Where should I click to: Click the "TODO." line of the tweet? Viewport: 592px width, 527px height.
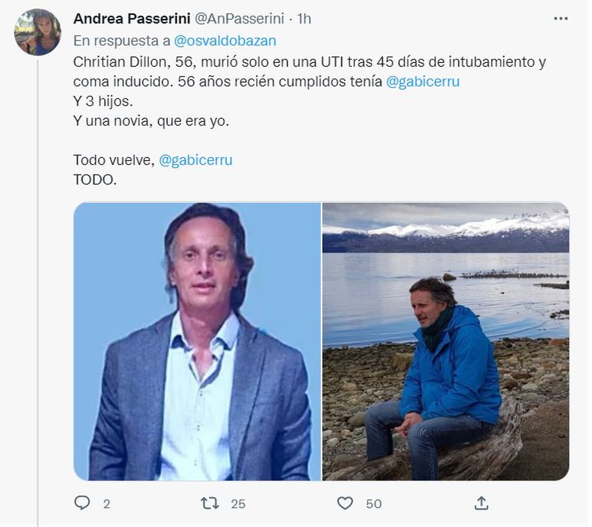point(95,180)
